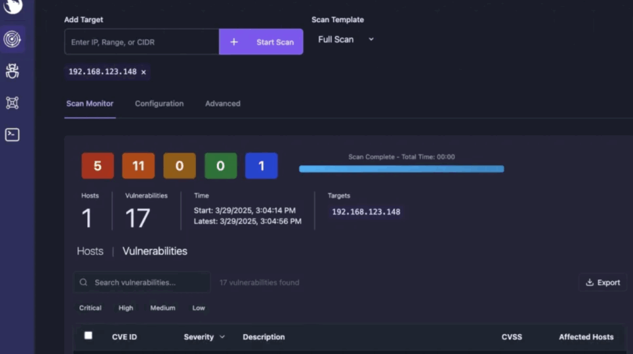Screen dimensions: 633x354
Task: Open the network topology icon in sidebar
Action: [12, 103]
